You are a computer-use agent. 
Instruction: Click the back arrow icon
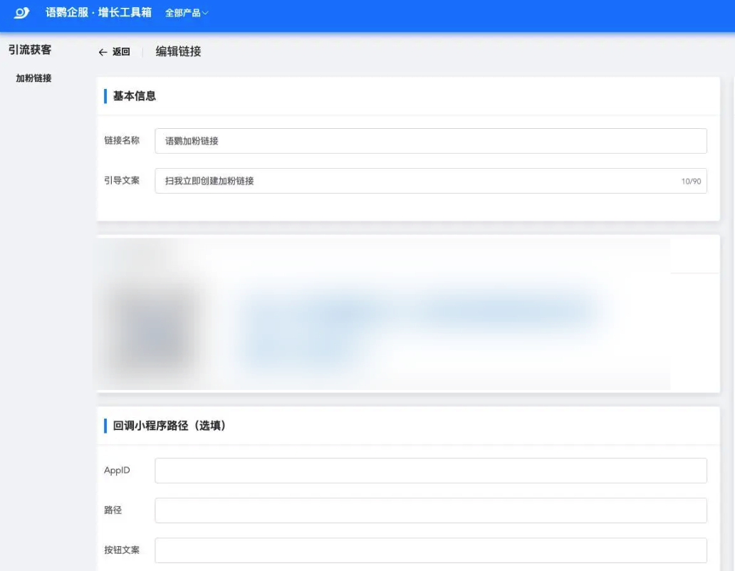pyautogui.click(x=103, y=52)
